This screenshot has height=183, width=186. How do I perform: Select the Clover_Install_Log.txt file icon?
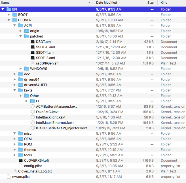coord(15,171)
